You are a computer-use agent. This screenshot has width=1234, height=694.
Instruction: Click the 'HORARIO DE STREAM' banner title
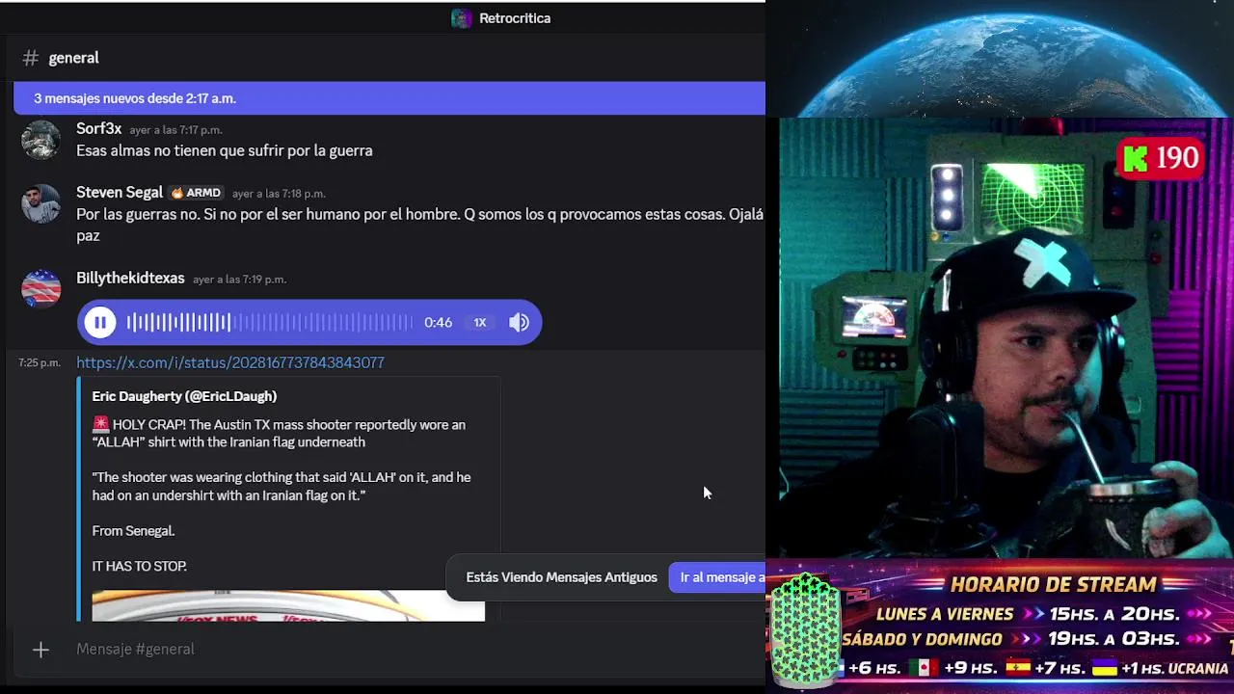click(1053, 584)
